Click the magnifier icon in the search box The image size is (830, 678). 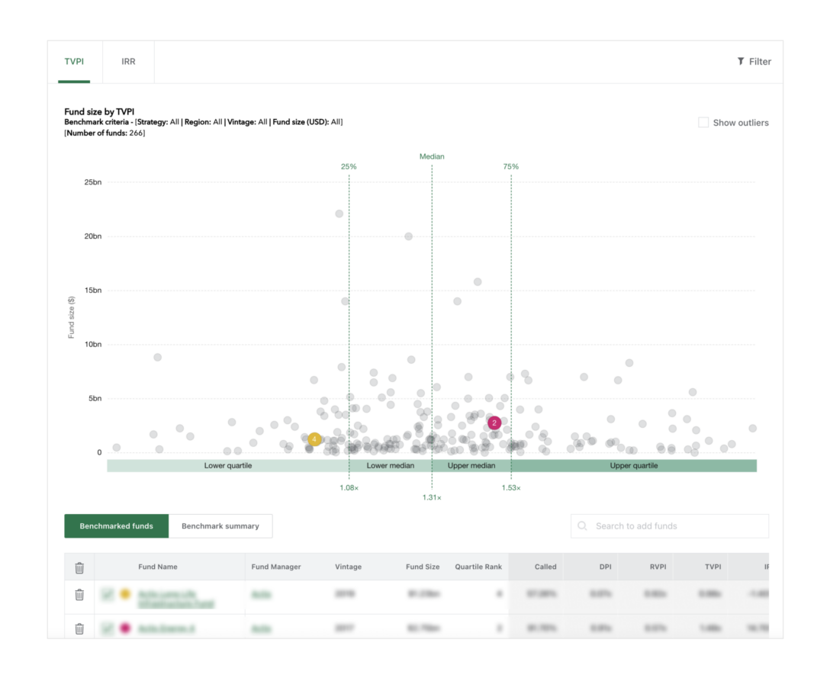(583, 526)
